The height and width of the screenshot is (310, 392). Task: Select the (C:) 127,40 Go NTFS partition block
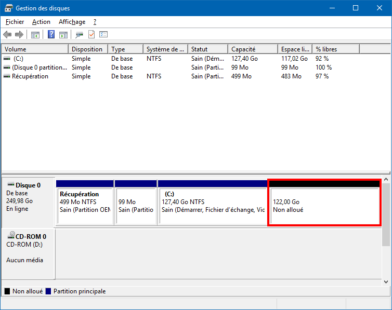(x=213, y=203)
